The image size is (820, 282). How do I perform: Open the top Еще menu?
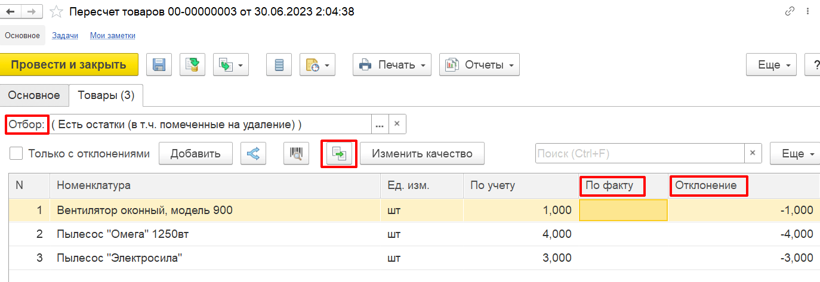(x=771, y=65)
